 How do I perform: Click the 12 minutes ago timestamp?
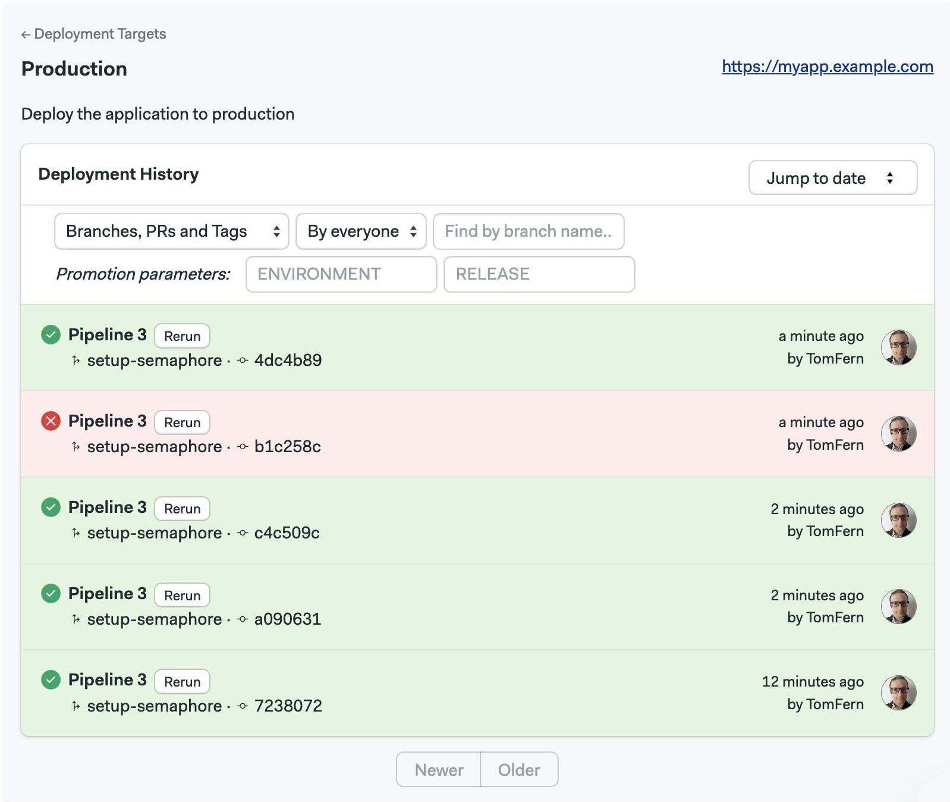[x=813, y=682]
